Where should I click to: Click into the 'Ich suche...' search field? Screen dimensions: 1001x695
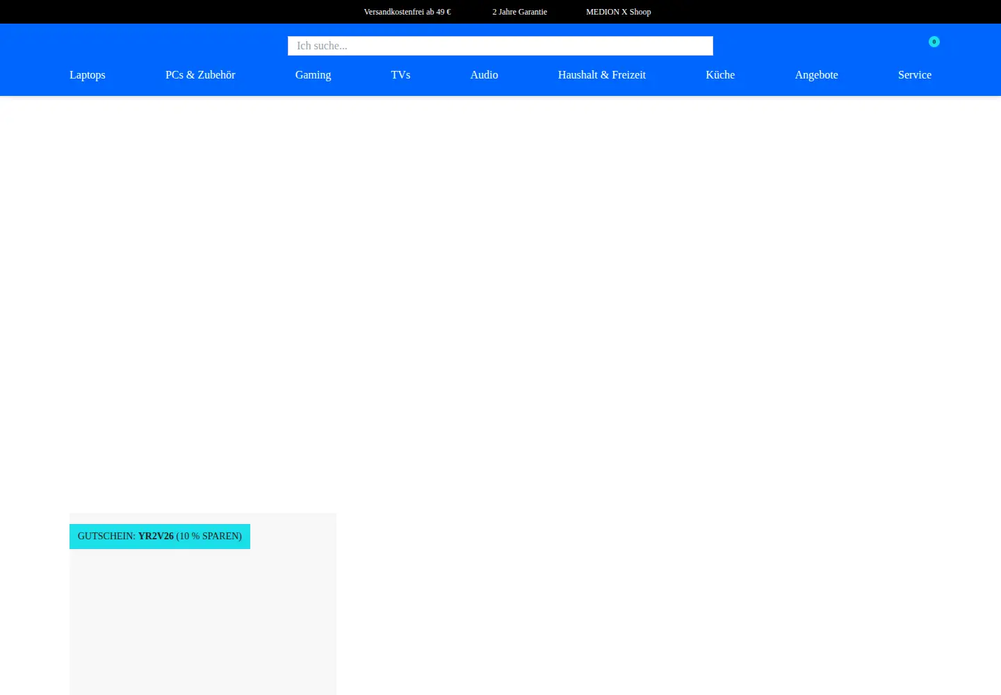(x=500, y=46)
